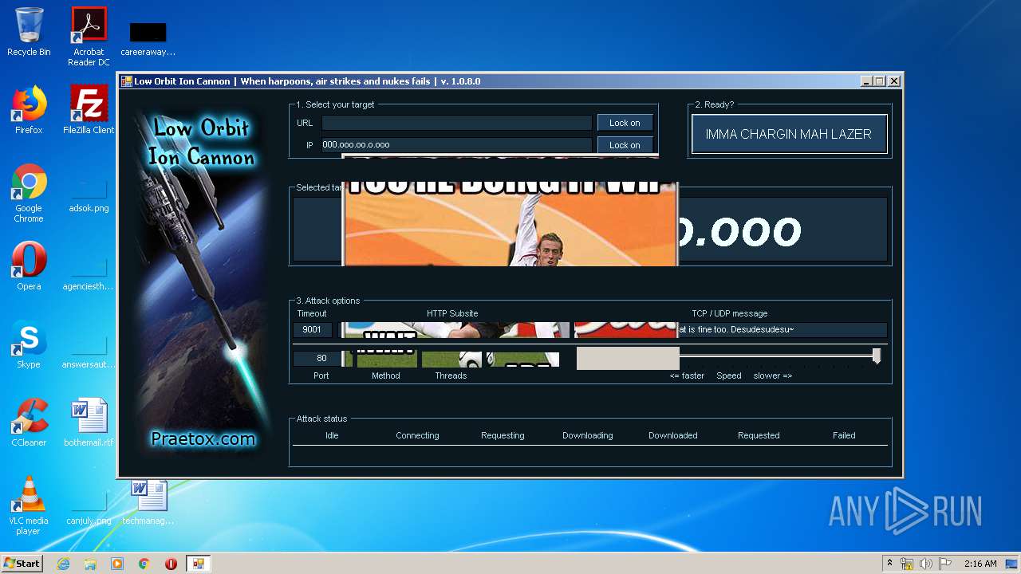Click the TCP / UDP message field

click(x=782, y=329)
